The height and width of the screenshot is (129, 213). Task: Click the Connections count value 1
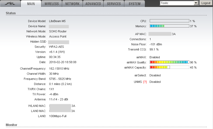(x=150, y=39)
